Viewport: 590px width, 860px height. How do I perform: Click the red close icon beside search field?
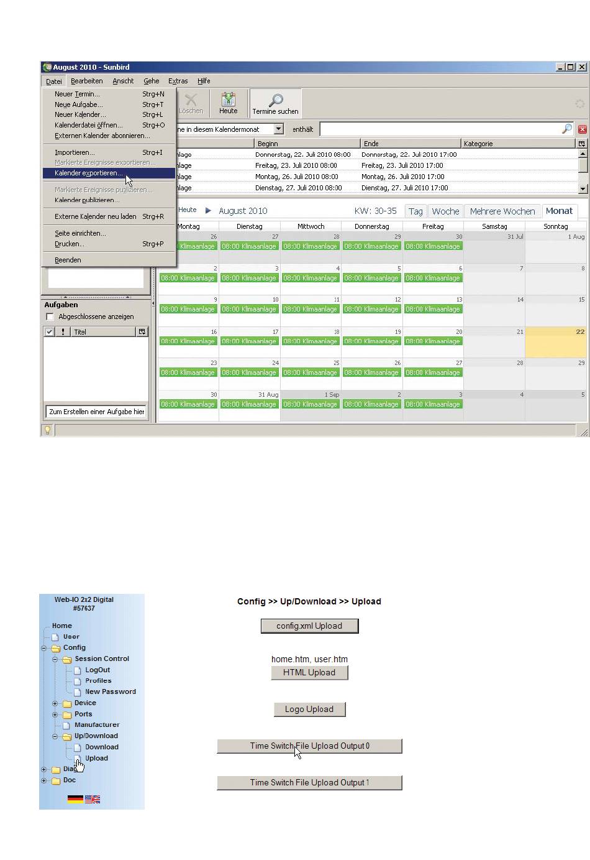[583, 129]
